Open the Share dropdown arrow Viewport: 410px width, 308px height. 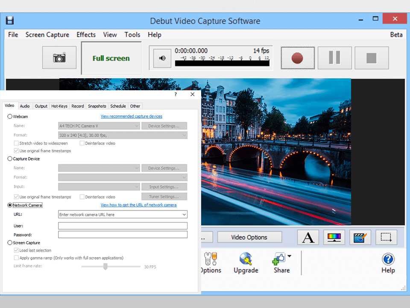coord(290,256)
